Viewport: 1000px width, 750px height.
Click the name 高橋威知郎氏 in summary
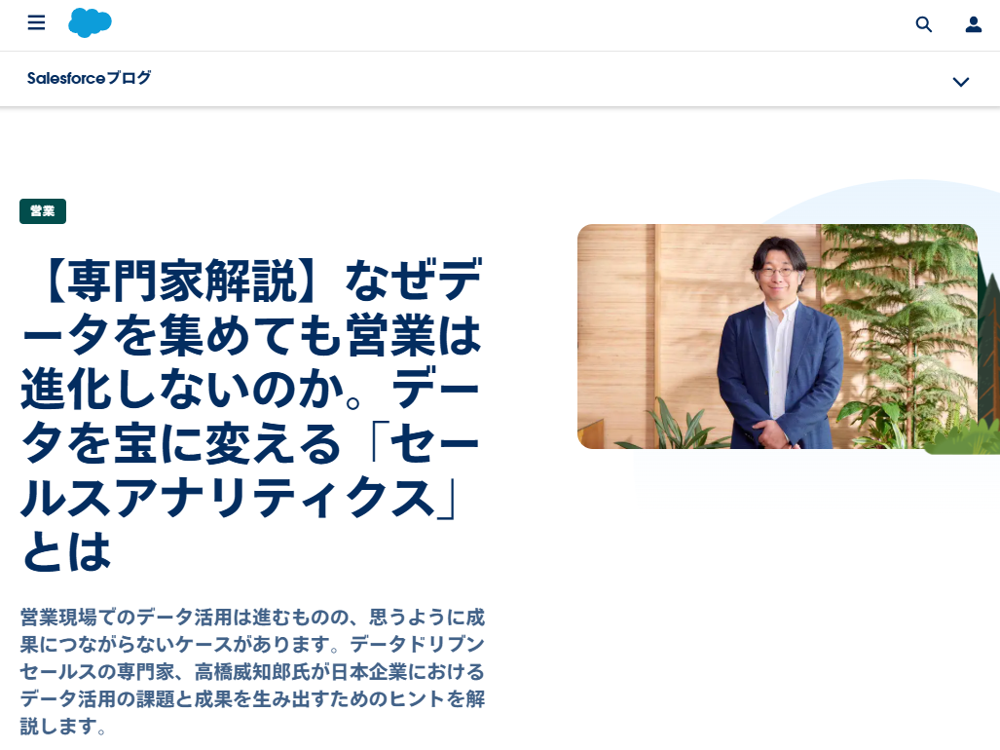[x=252, y=671]
